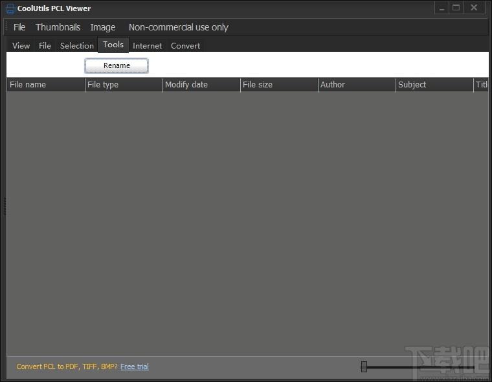Image resolution: width=492 pixels, height=382 pixels.
Task: Open the Free trial link
Action: pyautogui.click(x=134, y=366)
